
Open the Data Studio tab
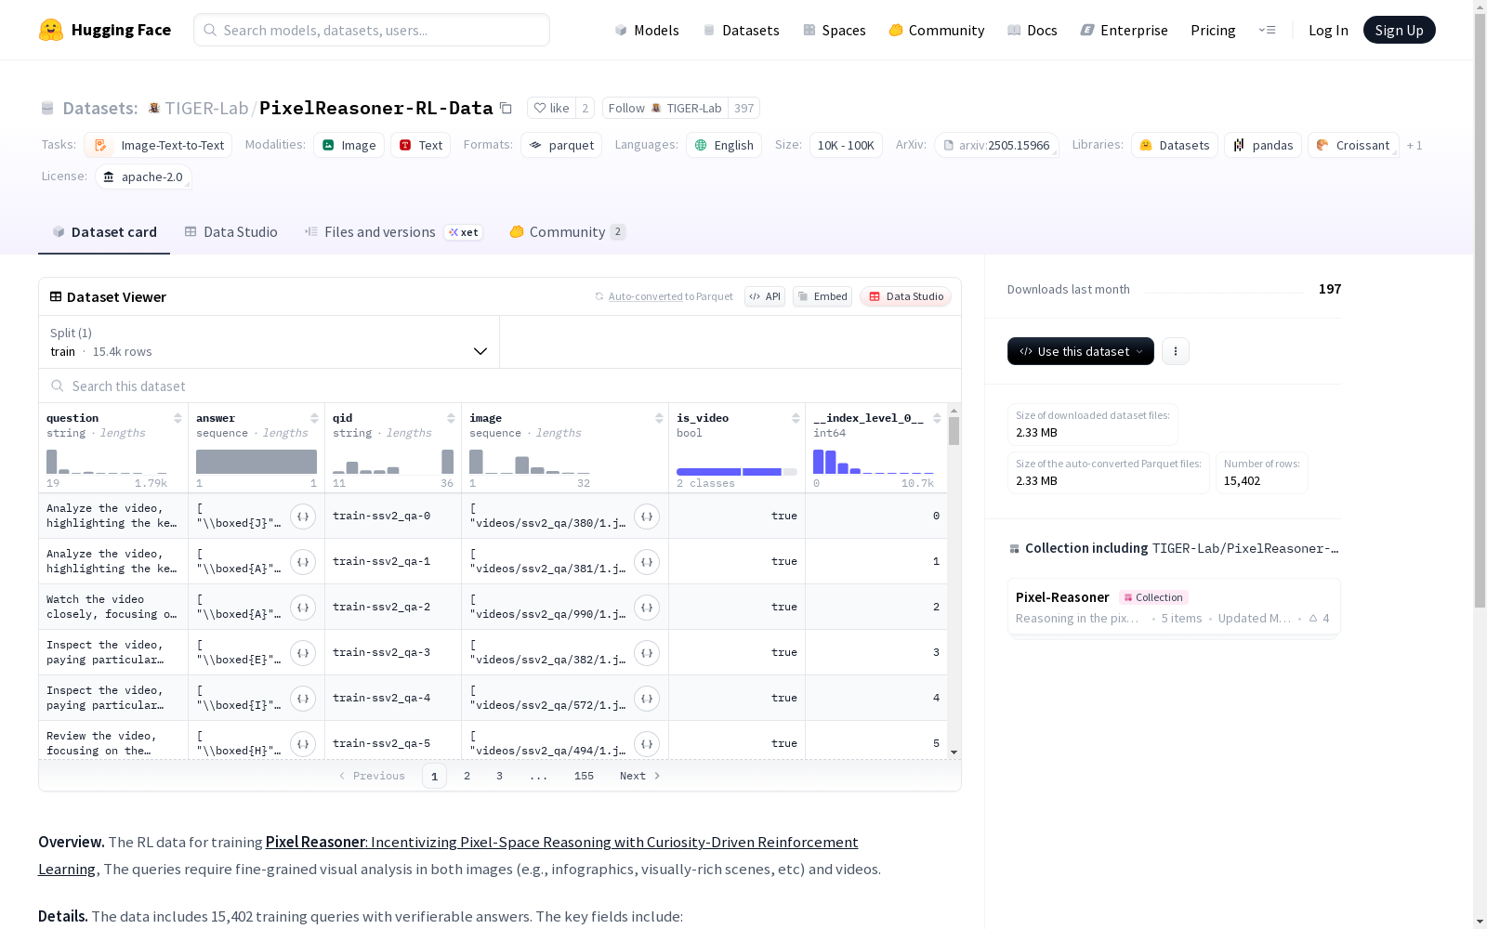[x=230, y=232]
